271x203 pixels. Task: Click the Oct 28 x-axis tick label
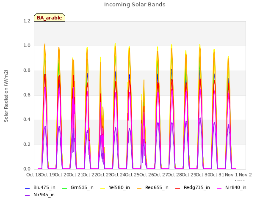[175, 175]
